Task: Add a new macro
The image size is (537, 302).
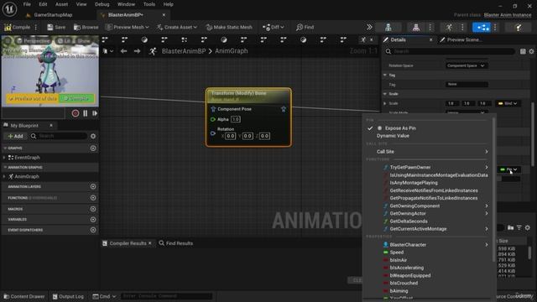Action: (93, 209)
